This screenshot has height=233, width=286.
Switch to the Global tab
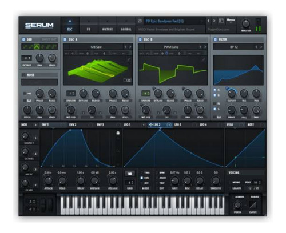126,25
